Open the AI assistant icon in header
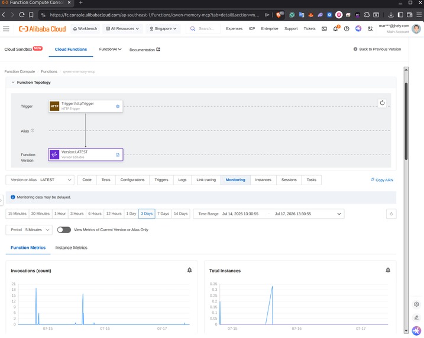The height and width of the screenshot is (338, 424). click(358, 28)
